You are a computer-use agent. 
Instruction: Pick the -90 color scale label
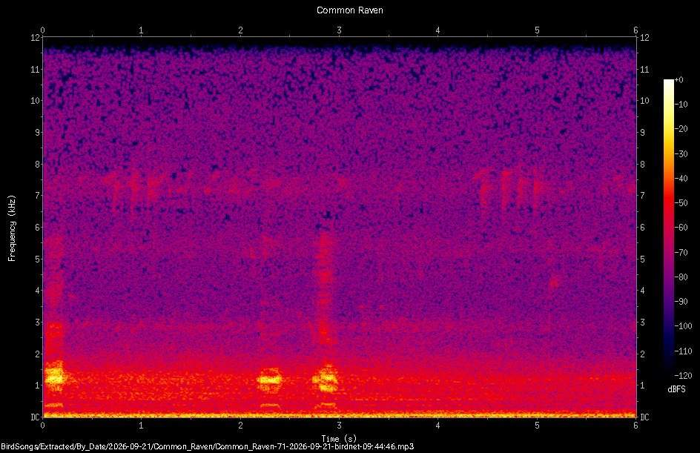(x=681, y=302)
